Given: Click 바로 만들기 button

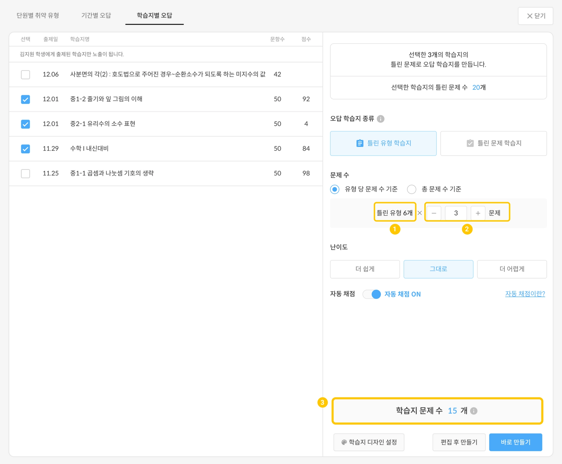Looking at the screenshot, I should click(515, 442).
